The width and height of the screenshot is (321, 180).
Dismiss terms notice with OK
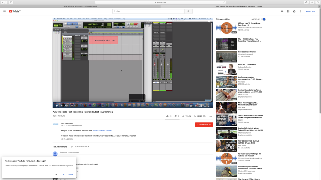pos(56,174)
